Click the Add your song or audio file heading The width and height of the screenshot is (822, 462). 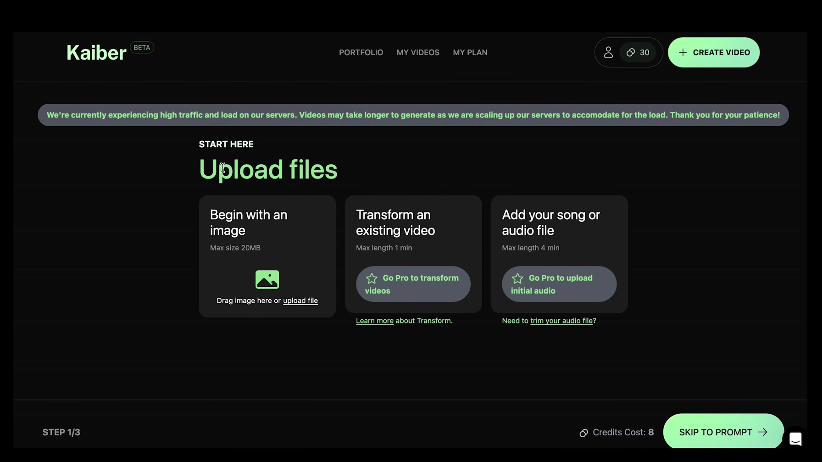click(551, 223)
